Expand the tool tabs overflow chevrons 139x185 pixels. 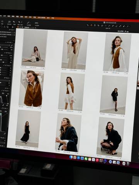[13, 27]
